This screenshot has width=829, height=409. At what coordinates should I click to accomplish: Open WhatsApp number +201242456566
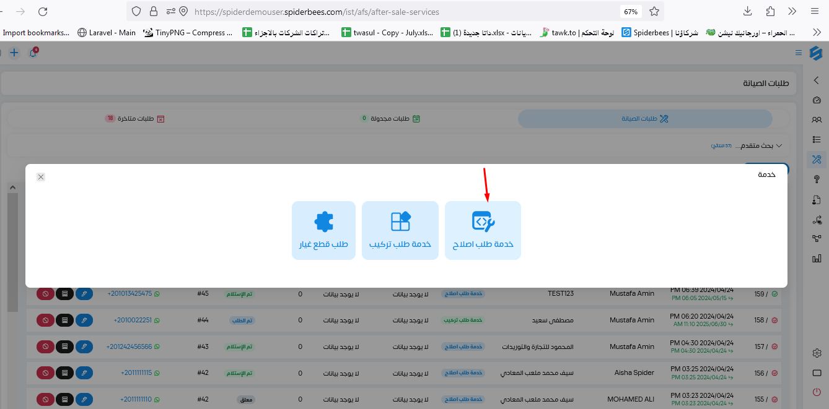click(133, 347)
